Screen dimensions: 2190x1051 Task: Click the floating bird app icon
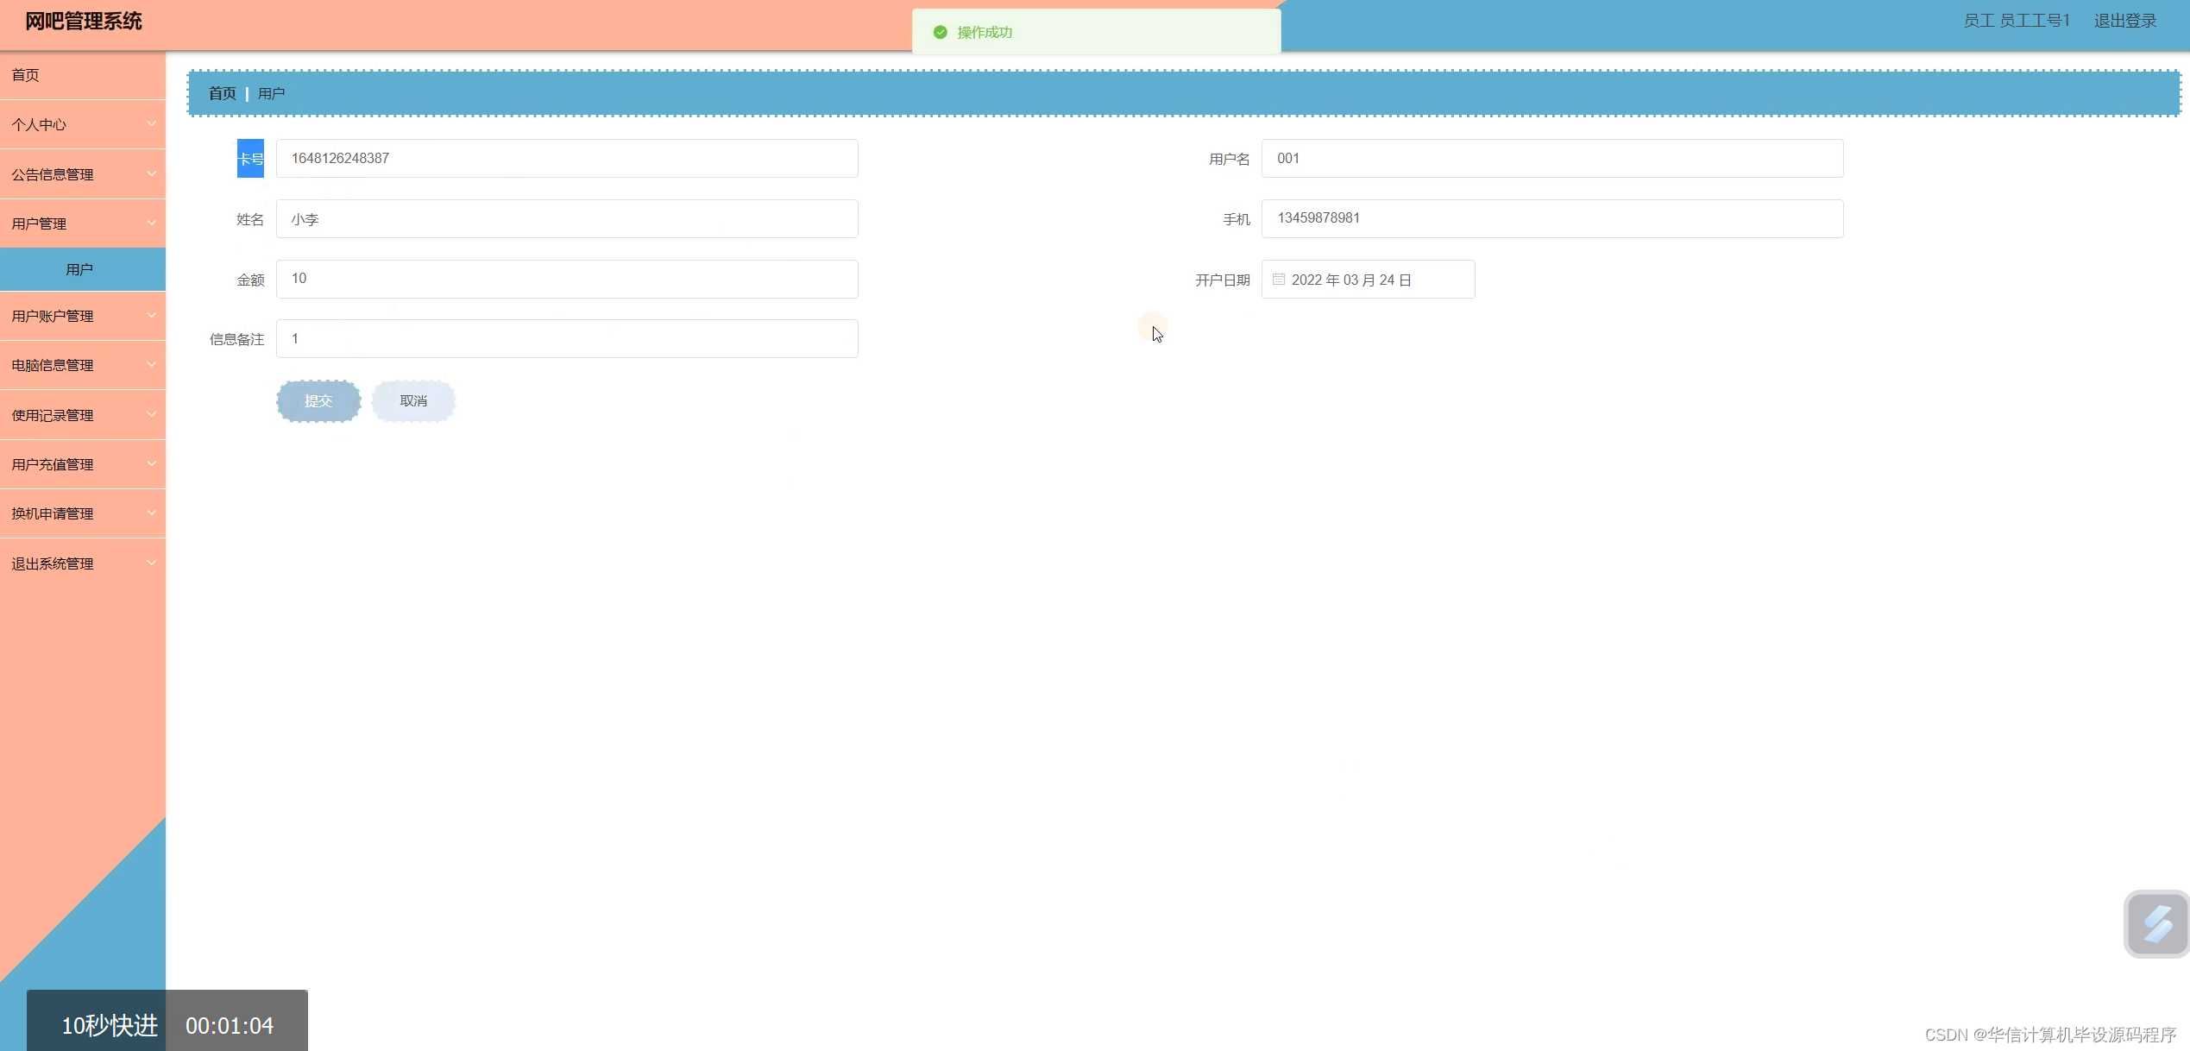point(2155,924)
